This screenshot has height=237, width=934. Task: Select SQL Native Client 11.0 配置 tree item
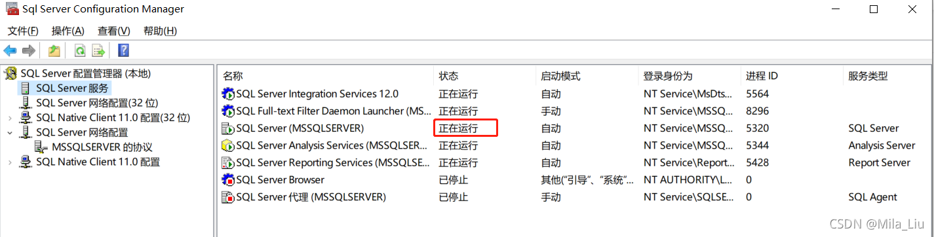tap(98, 162)
